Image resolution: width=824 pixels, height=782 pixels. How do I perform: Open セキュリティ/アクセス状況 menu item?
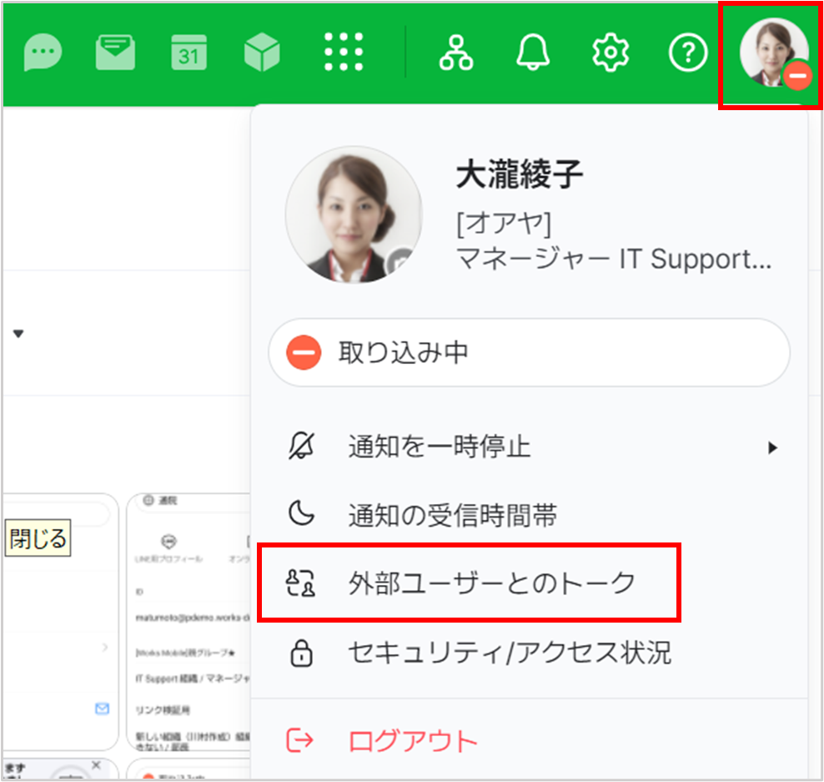pos(509,653)
